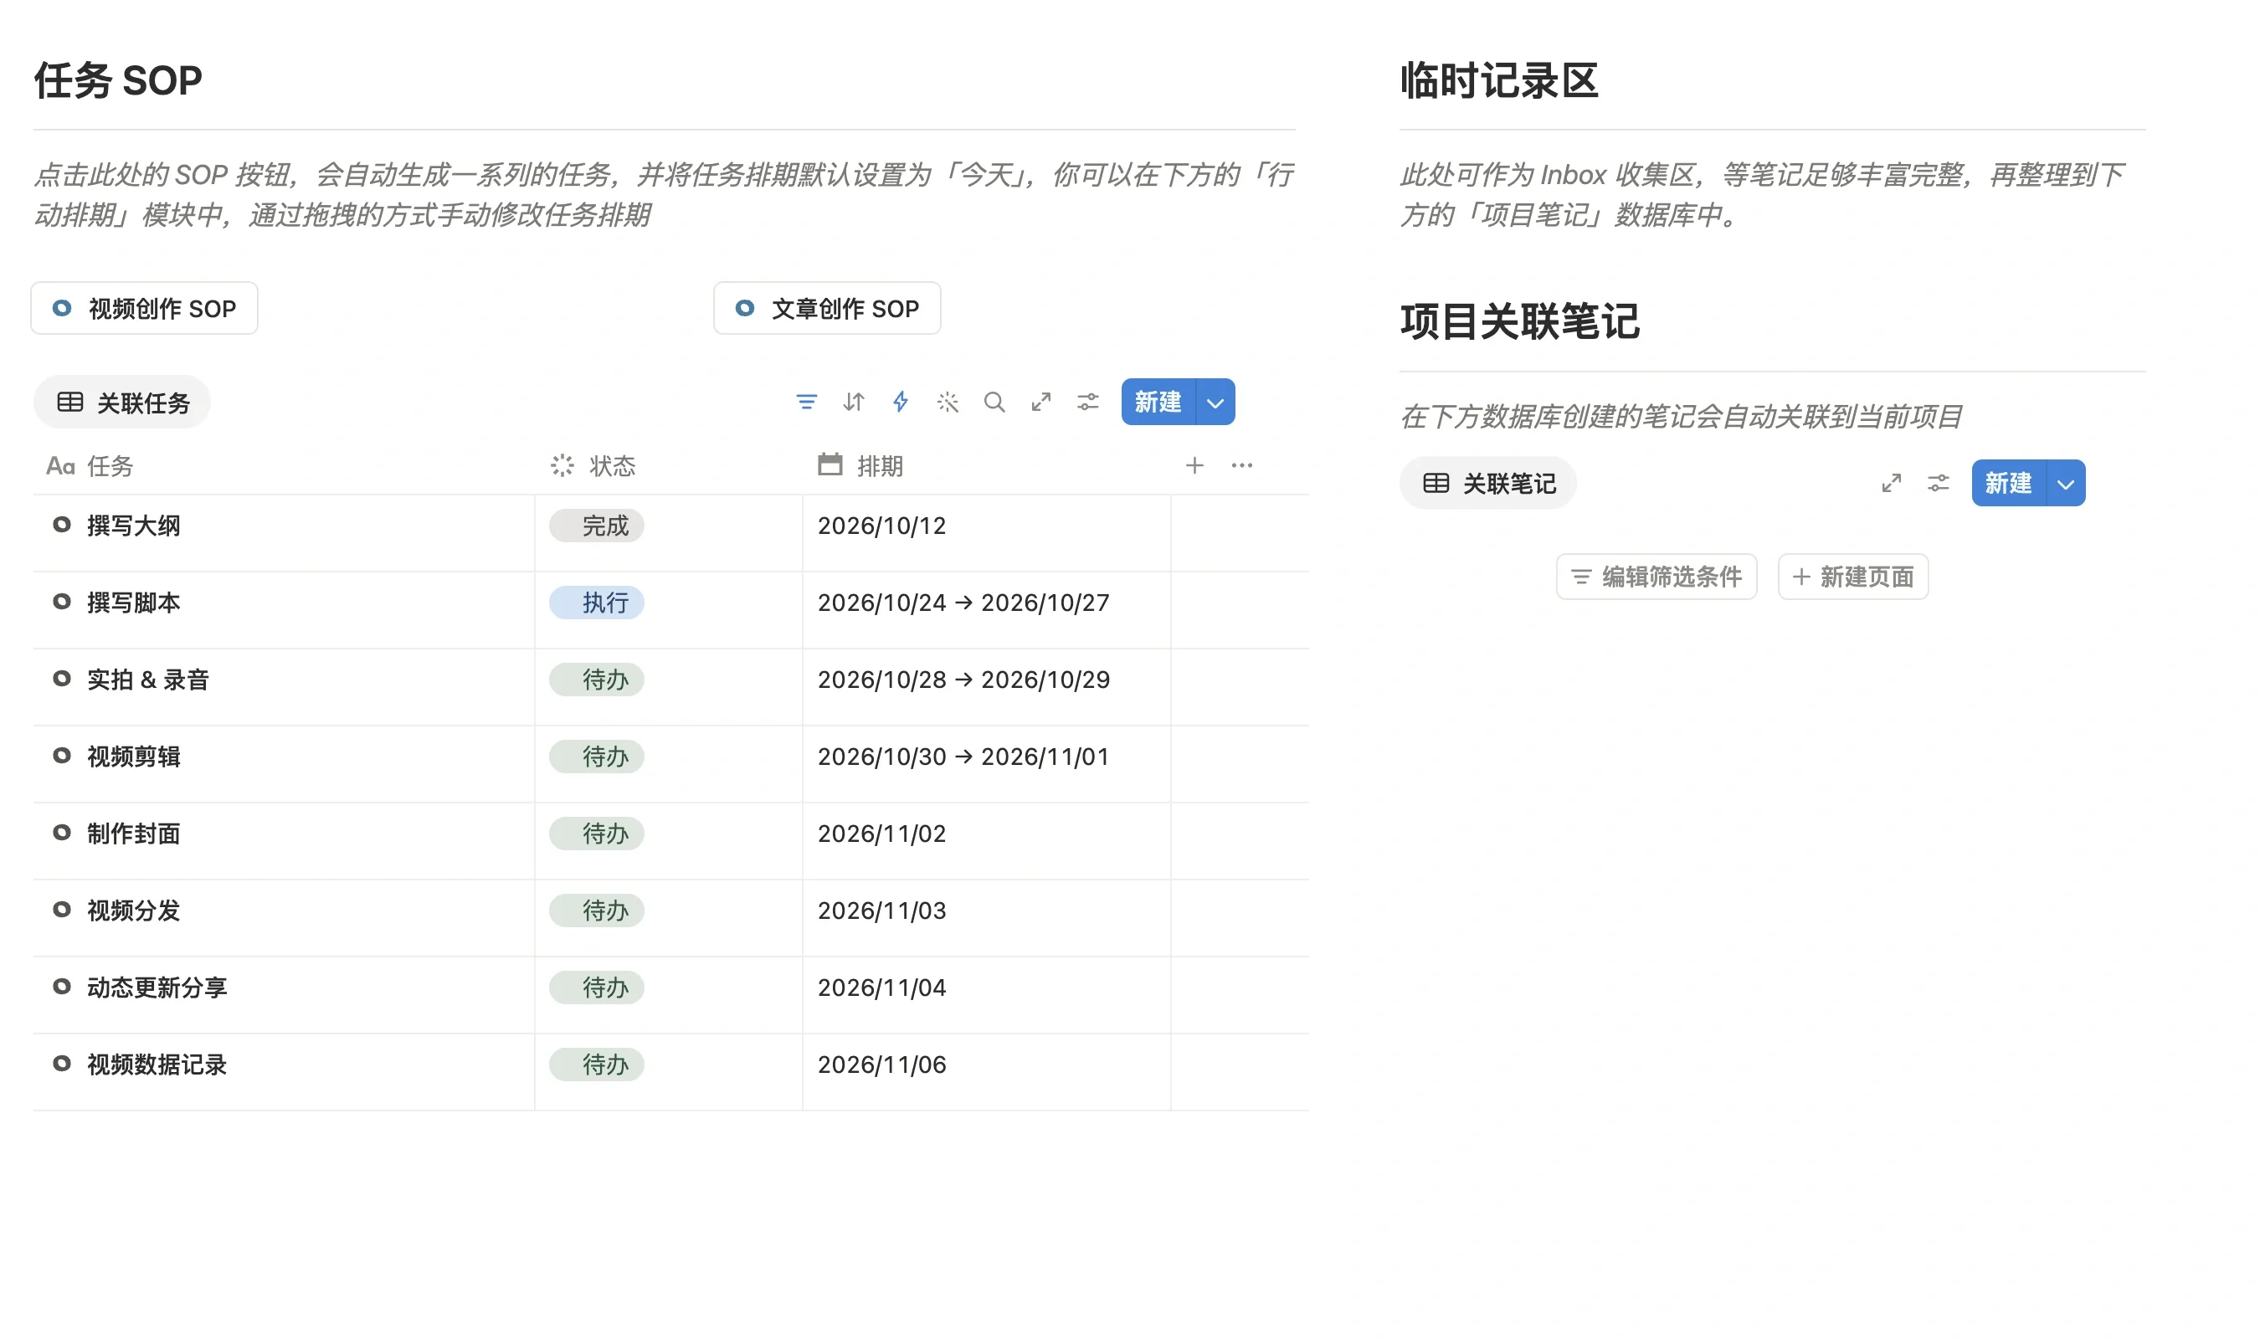The width and height of the screenshot is (2260, 1339).
Task: Open 待办 status tag for 实拍 & 录音
Action: 596,680
